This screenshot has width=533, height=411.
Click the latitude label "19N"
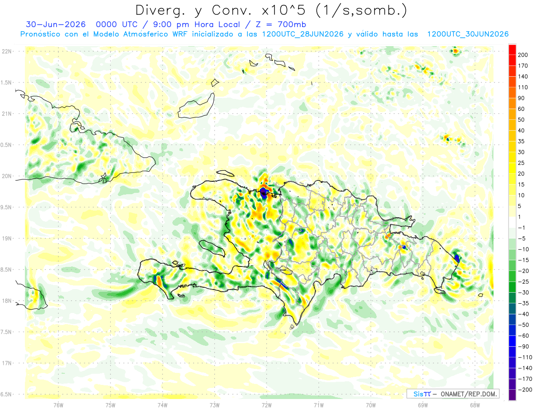tap(6, 239)
